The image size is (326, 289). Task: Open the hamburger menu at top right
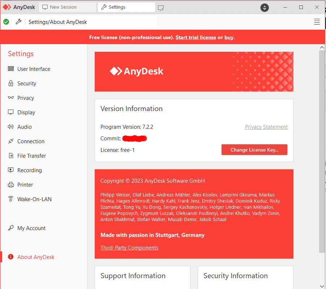317,22
